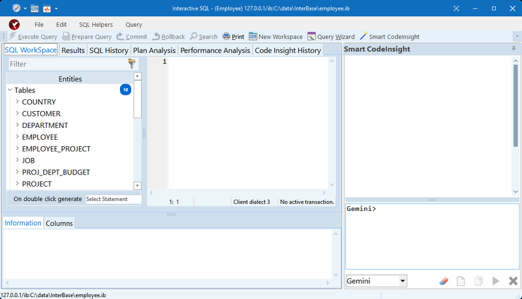This screenshot has height=299, width=522.
Task: Open the Gemini model dropdown
Action: pyautogui.click(x=403, y=281)
